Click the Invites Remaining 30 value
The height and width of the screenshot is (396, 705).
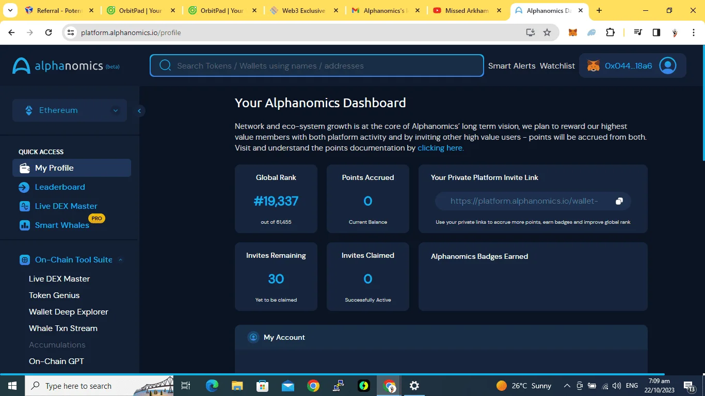276,279
